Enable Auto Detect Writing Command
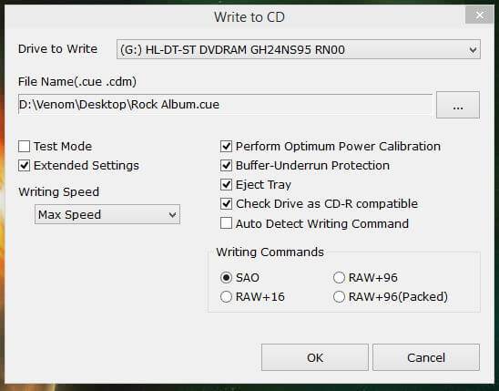The height and width of the screenshot is (391, 499). [x=226, y=223]
